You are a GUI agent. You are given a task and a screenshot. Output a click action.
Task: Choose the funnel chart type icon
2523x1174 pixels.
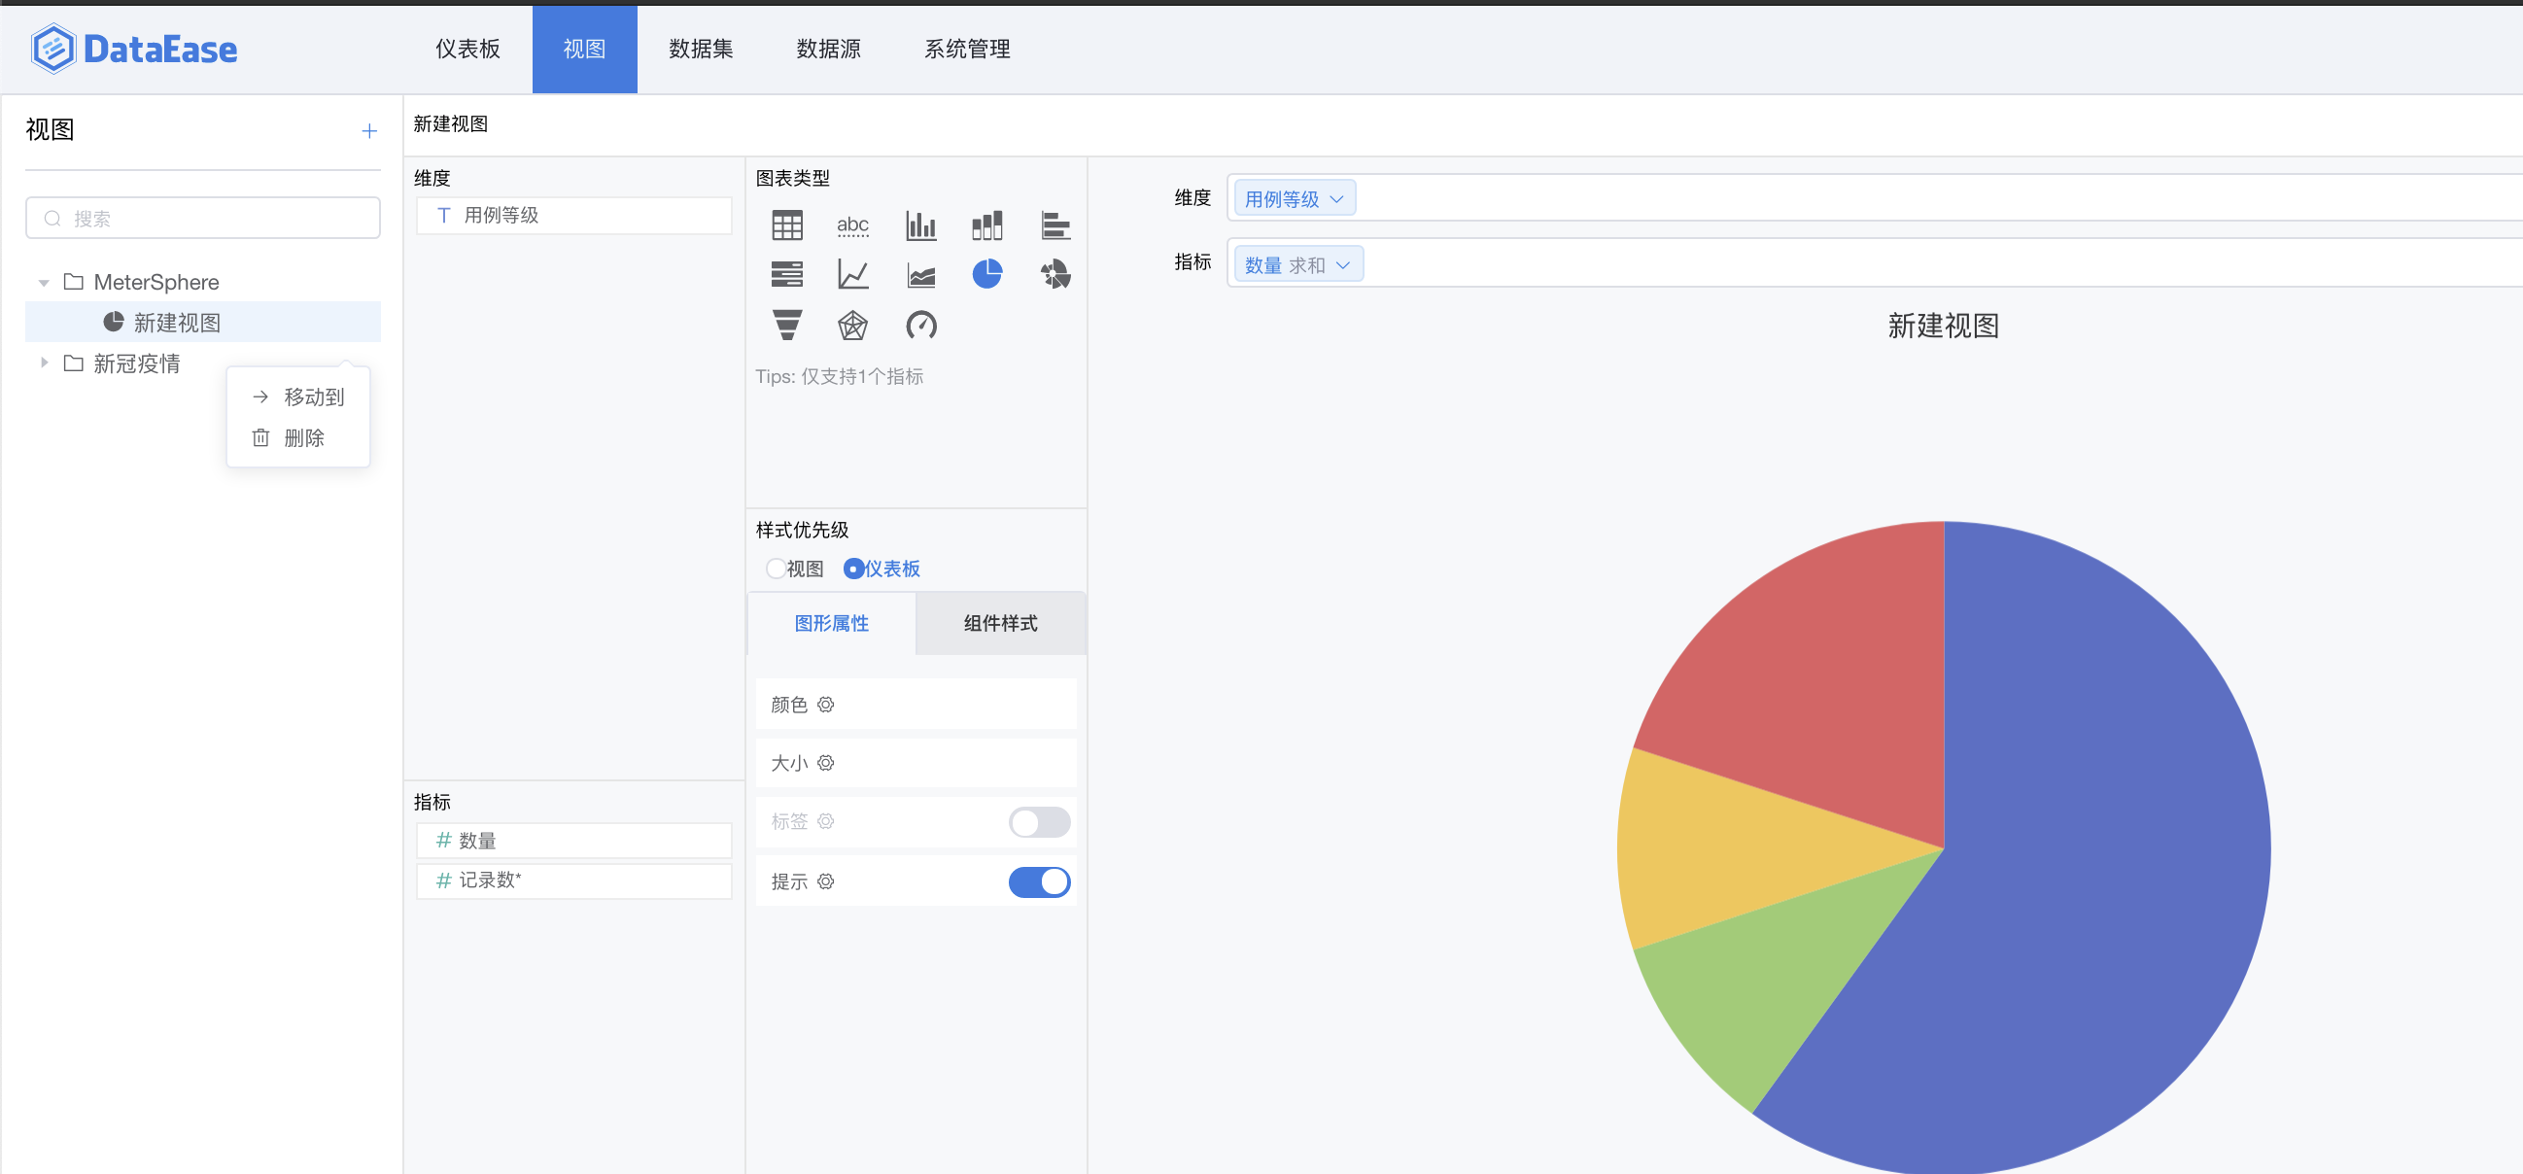click(x=786, y=325)
